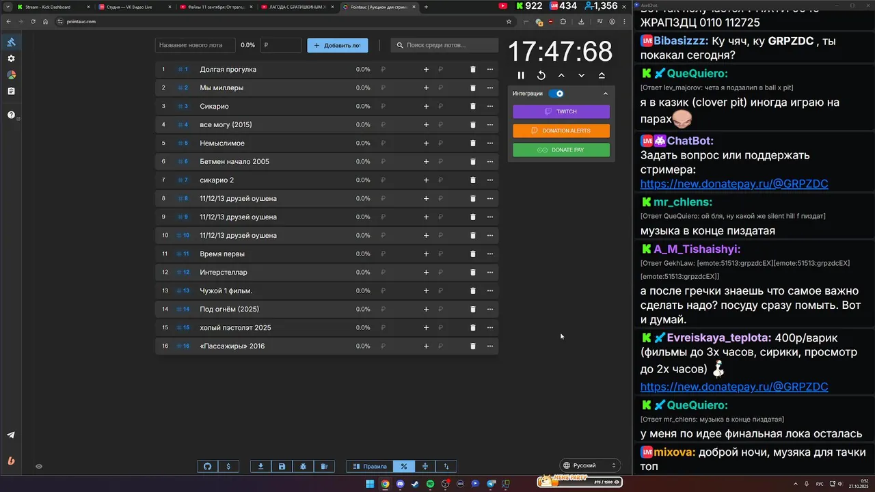Toggle percentage display button
Viewport: 875px width, 492px height.
[404, 466]
